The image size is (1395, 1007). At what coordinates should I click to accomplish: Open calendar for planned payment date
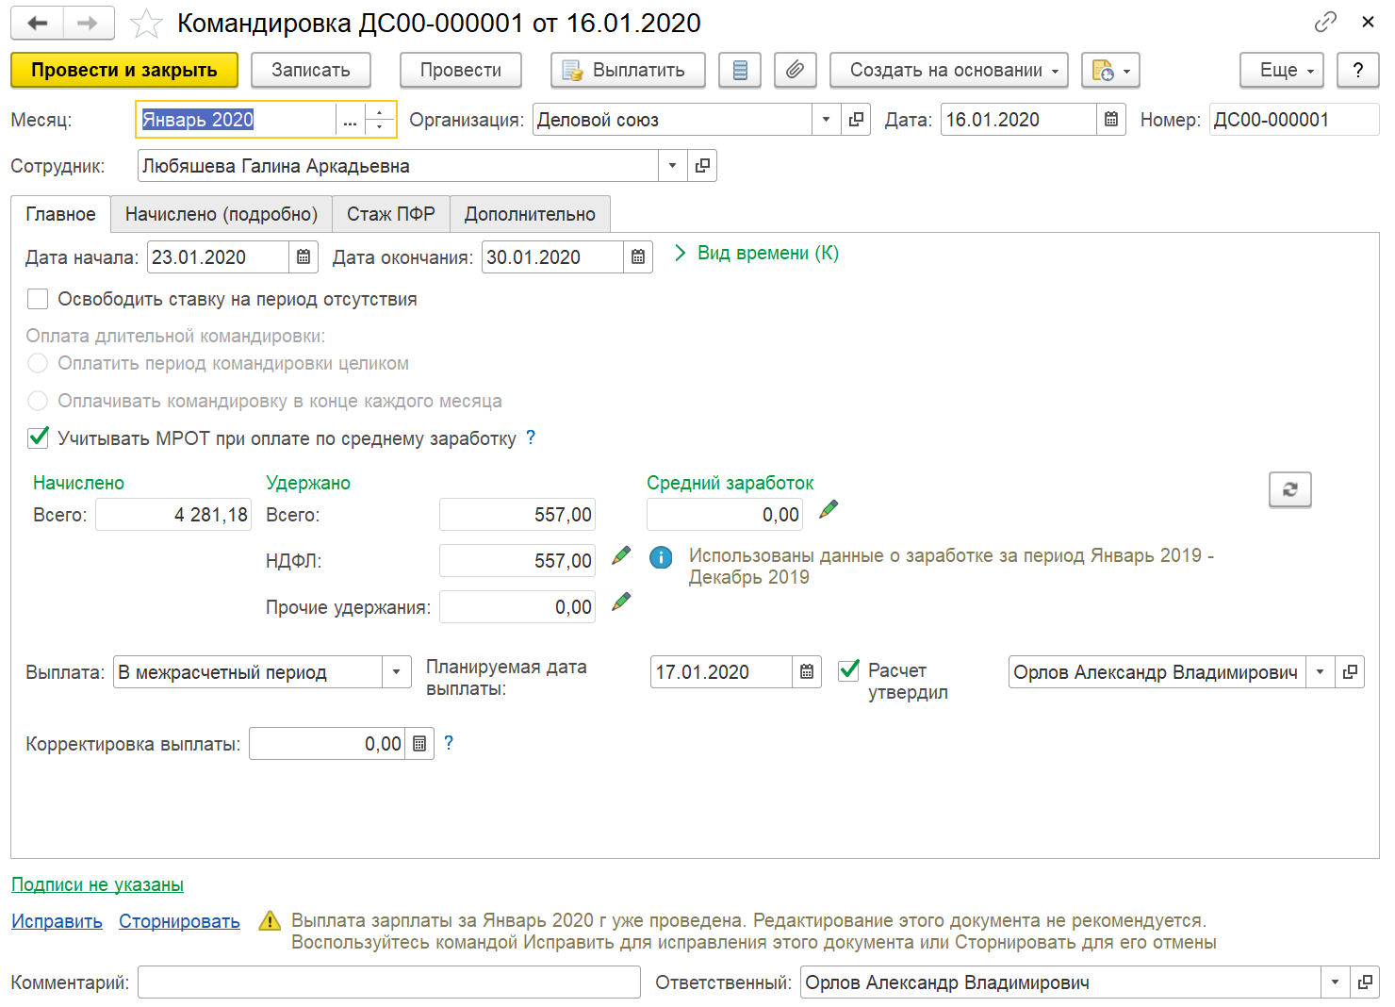click(807, 672)
